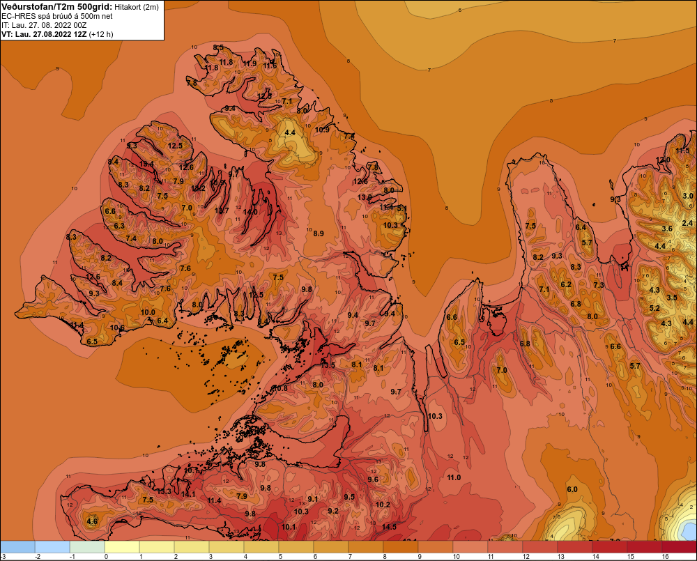Screen dimensions: 697x561
Task: Click the 10.8 temperature value on map
Action: [x=280, y=388]
